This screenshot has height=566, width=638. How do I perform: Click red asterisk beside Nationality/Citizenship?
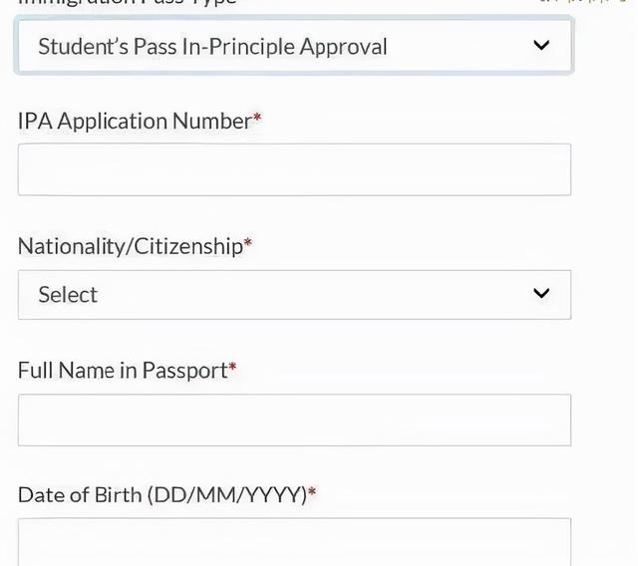click(248, 242)
